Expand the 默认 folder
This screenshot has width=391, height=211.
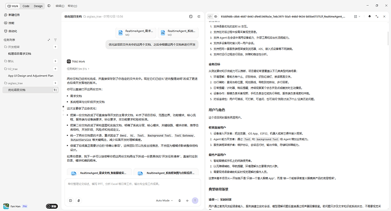pyautogui.click(x=9, y=61)
